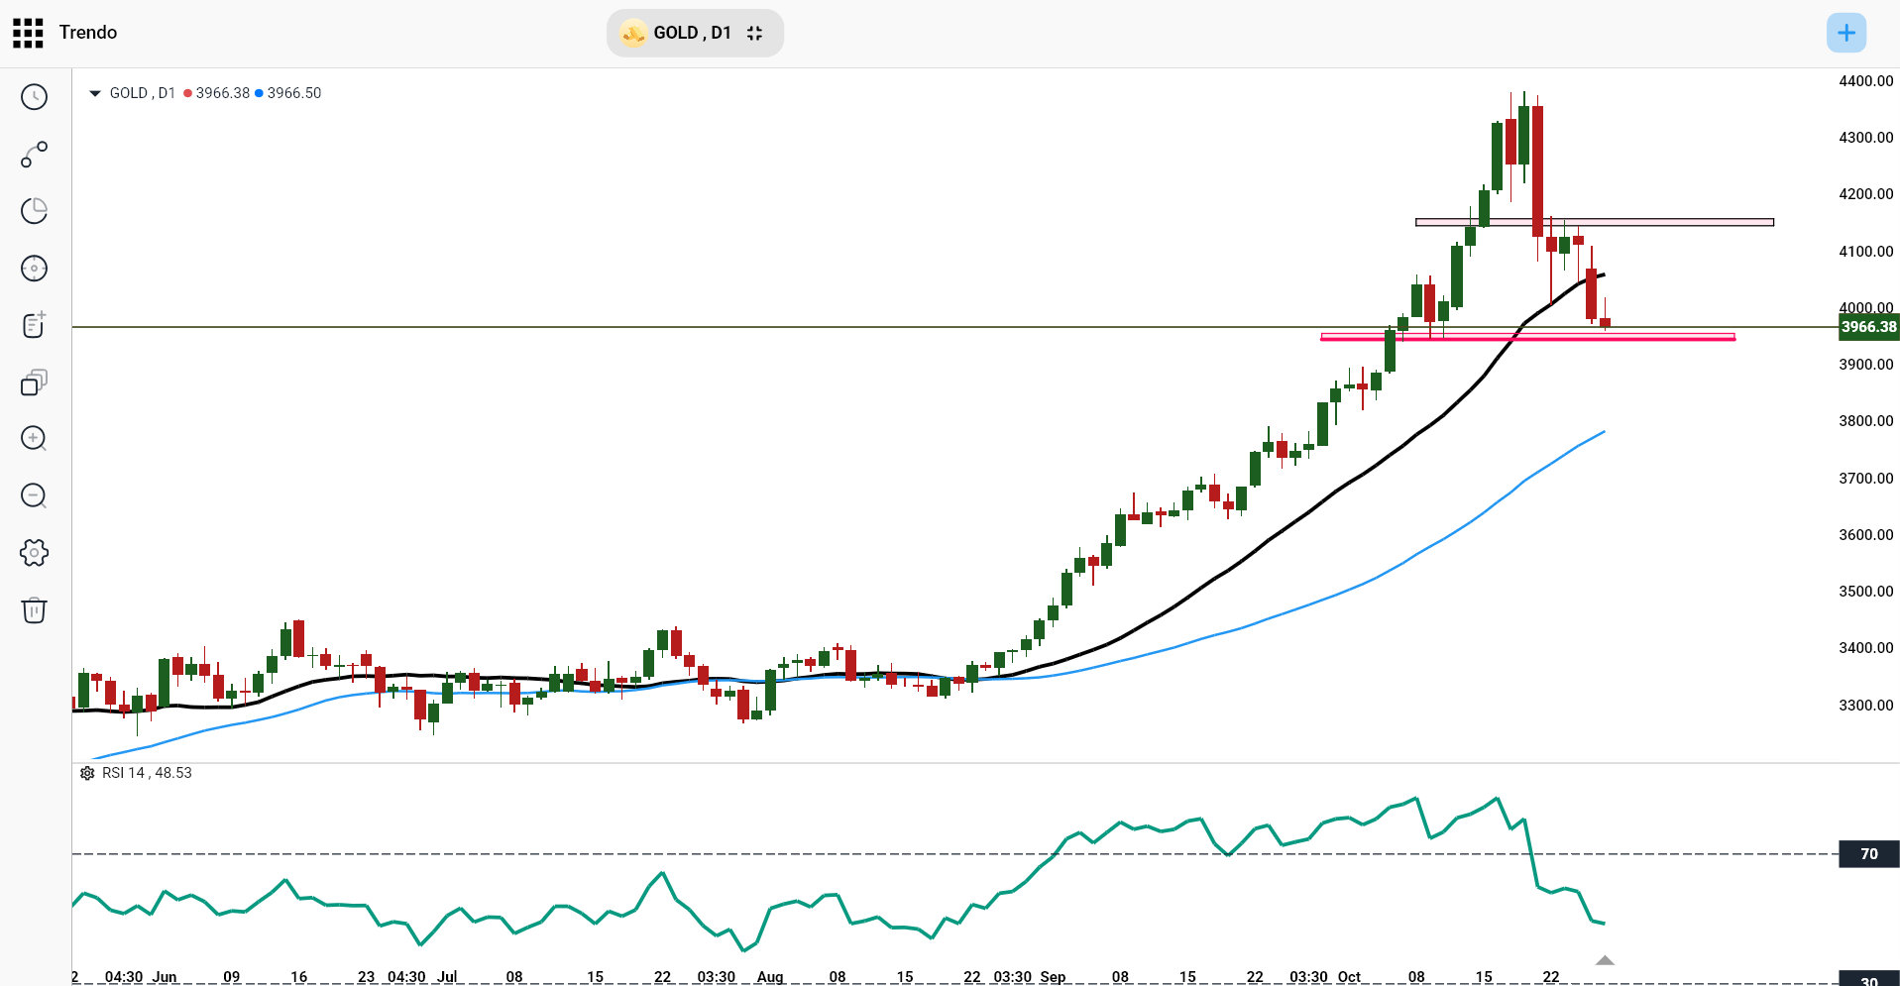Image resolution: width=1900 pixels, height=986 pixels.
Task: Click the RSI 14, 48.53 label
Action: tap(147, 773)
